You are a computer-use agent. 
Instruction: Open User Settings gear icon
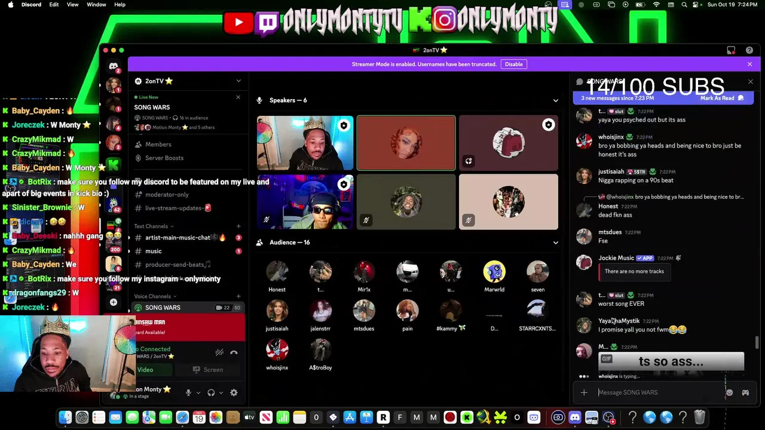pyautogui.click(x=234, y=392)
